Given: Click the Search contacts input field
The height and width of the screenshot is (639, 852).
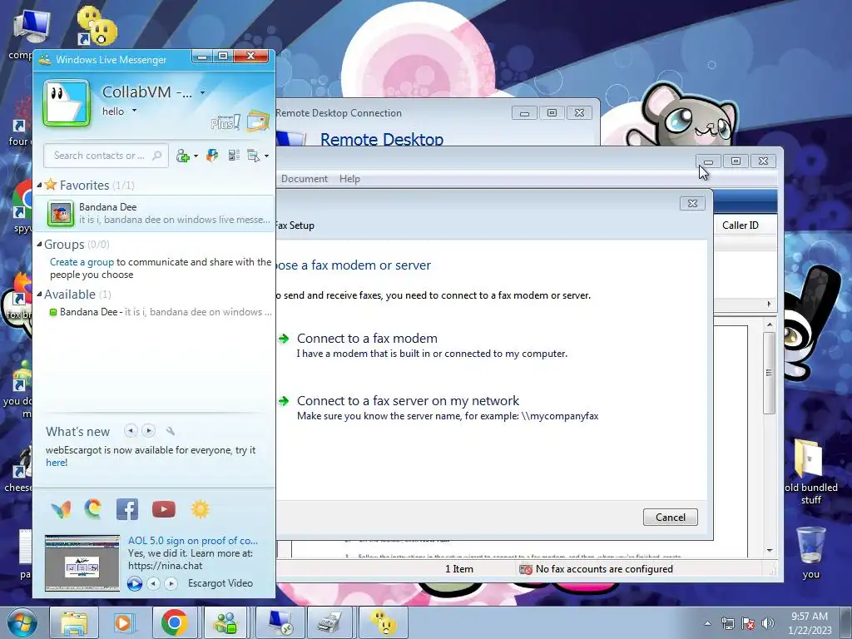Looking at the screenshot, I should pos(106,156).
